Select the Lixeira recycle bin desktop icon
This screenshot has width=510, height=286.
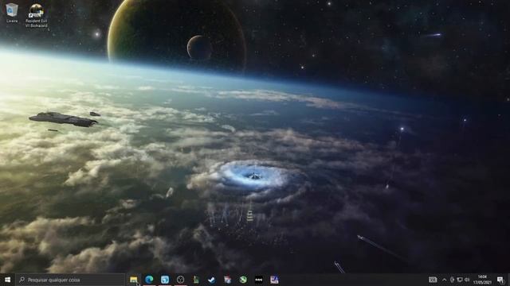12,13
